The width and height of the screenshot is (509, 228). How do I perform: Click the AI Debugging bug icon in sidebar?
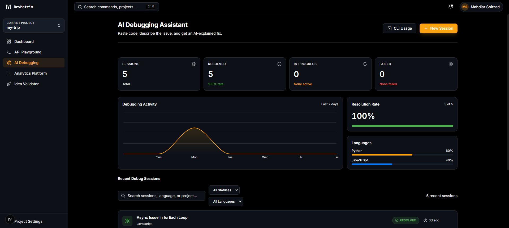[9, 63]
